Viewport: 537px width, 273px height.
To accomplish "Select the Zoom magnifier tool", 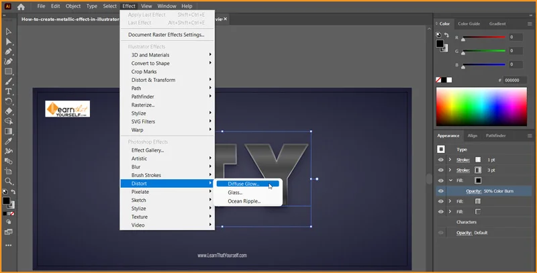I will pos(9,181).
